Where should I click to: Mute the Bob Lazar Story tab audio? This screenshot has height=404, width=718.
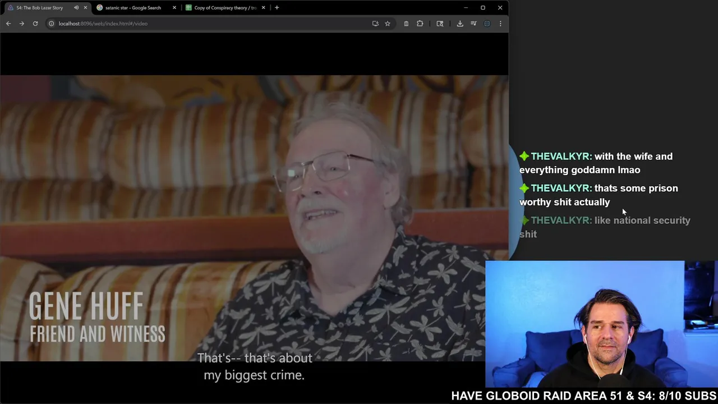coord(76,8)
